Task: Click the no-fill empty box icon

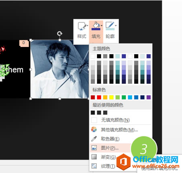Action: 94,120
